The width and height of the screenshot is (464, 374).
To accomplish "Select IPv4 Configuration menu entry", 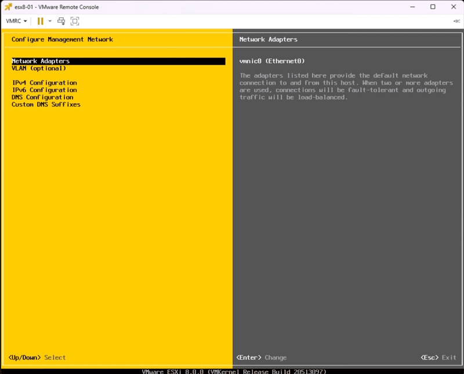I will click(45, 83).
